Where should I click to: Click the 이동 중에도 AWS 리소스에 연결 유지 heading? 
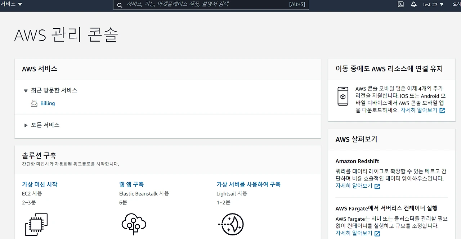pos(389,69)
